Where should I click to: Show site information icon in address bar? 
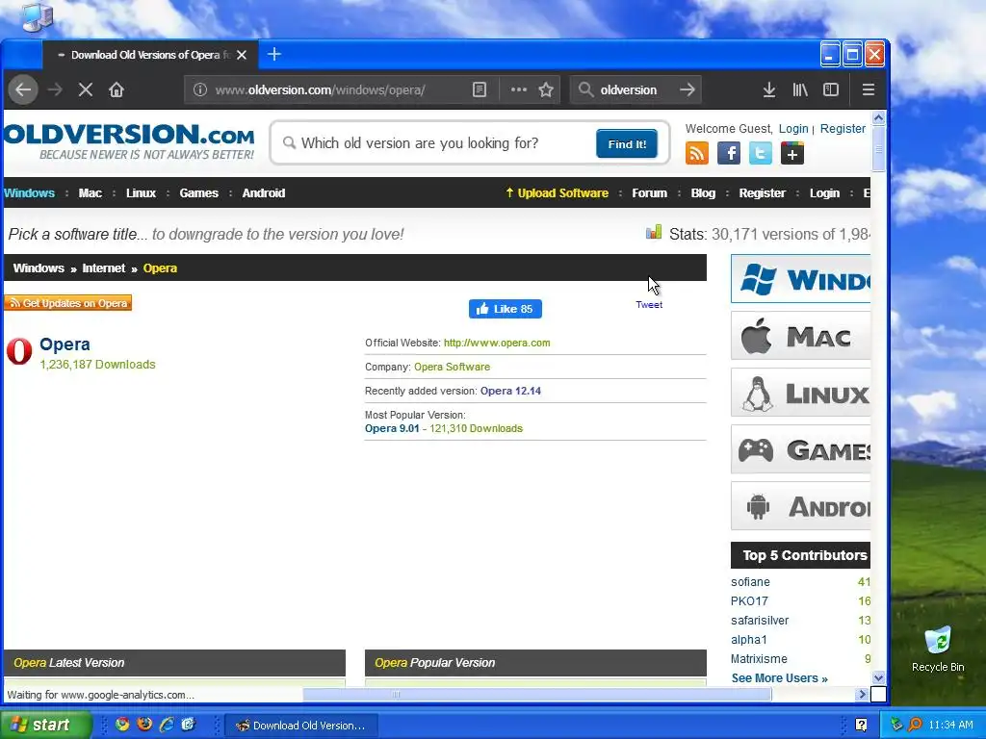point(200,89)
